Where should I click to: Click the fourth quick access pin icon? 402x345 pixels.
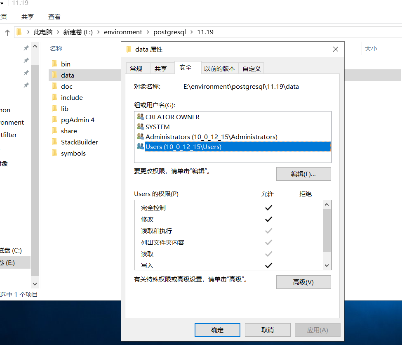26,85
